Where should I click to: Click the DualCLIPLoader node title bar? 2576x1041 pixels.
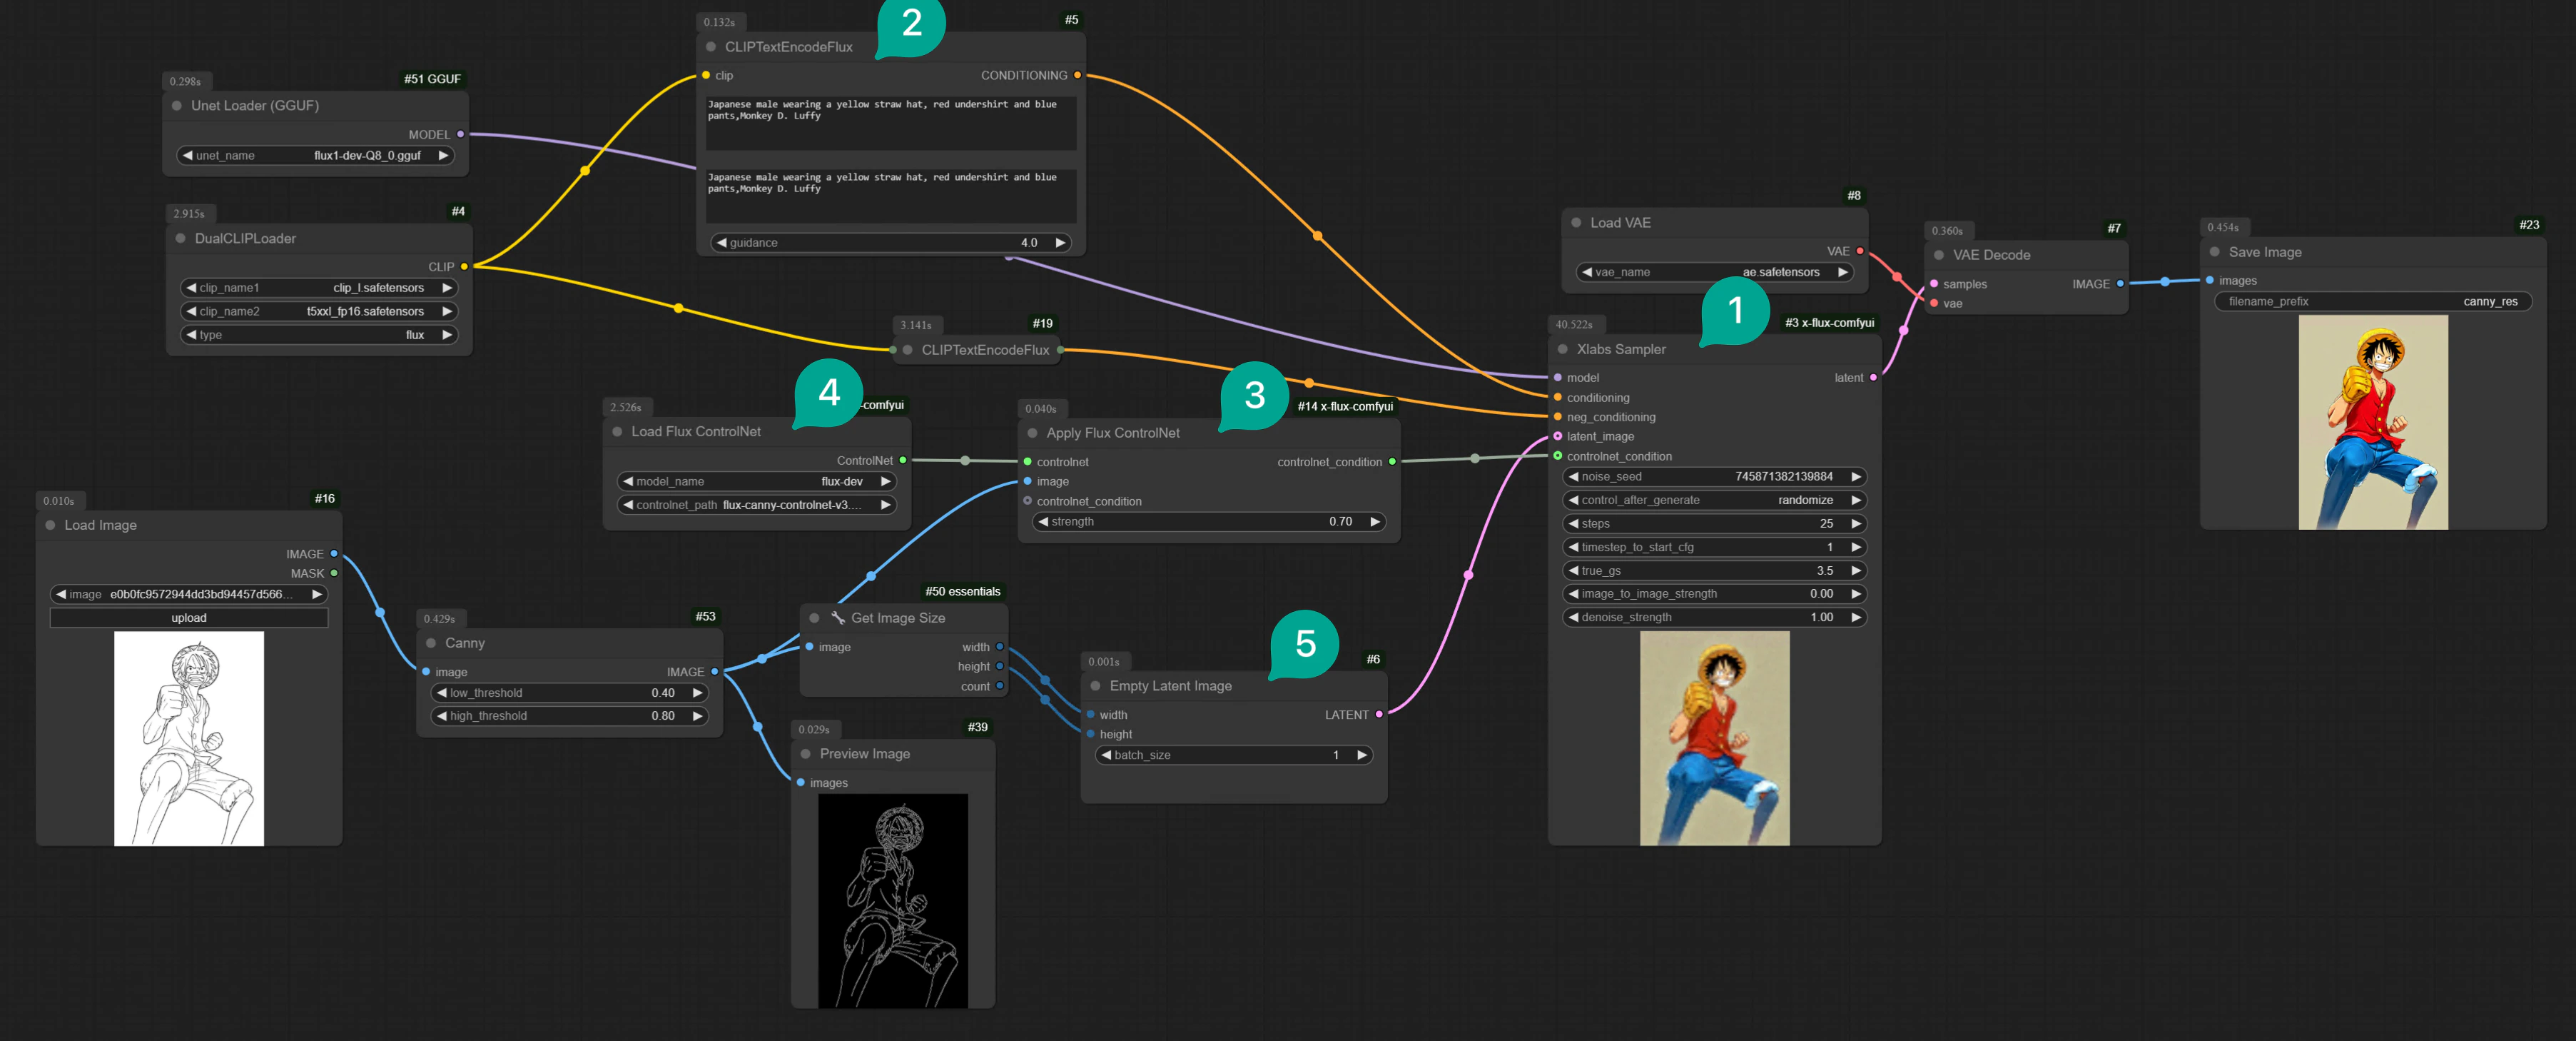(x=245, y=238)
